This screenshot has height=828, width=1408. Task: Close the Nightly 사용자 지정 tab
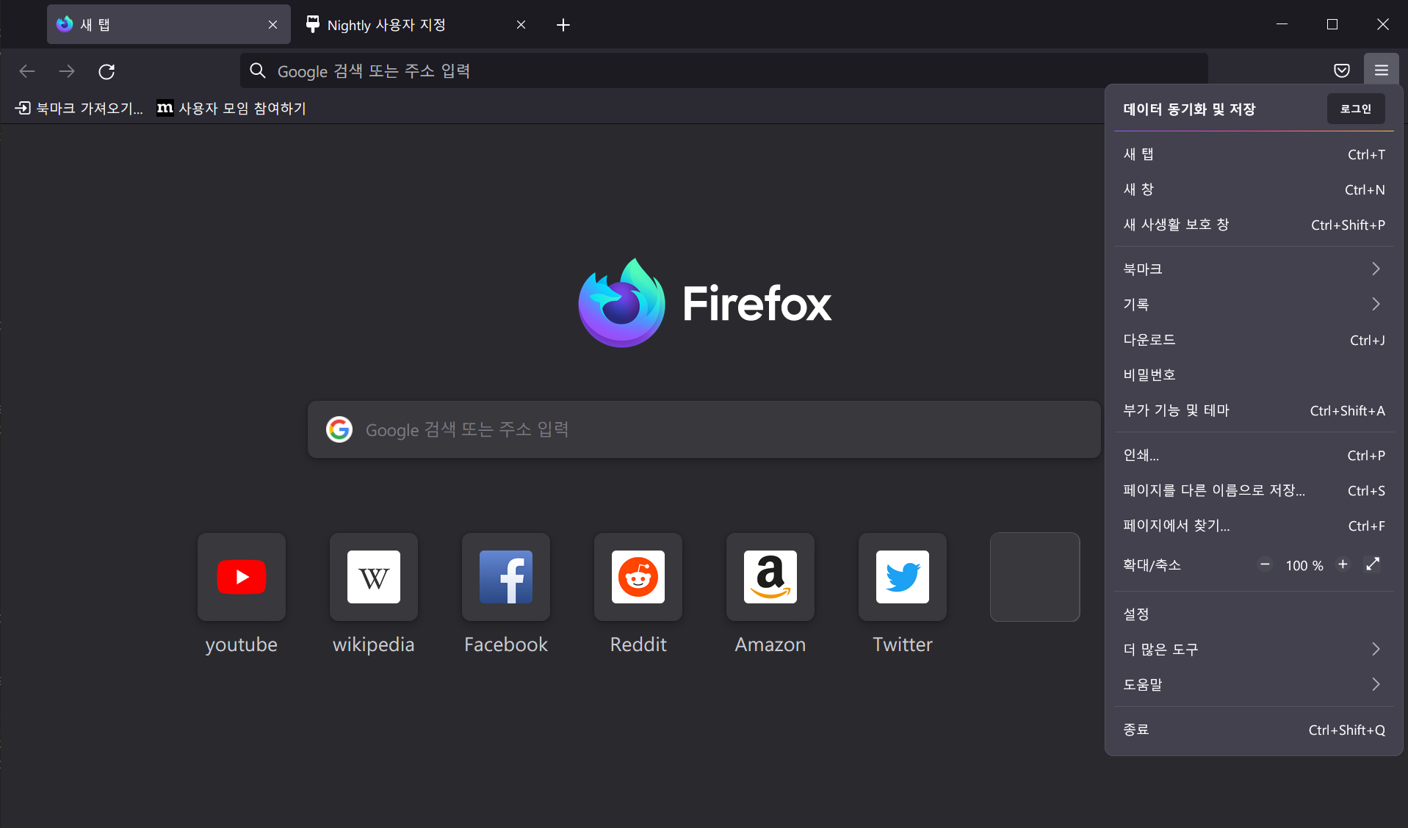[x=521, y=25]
